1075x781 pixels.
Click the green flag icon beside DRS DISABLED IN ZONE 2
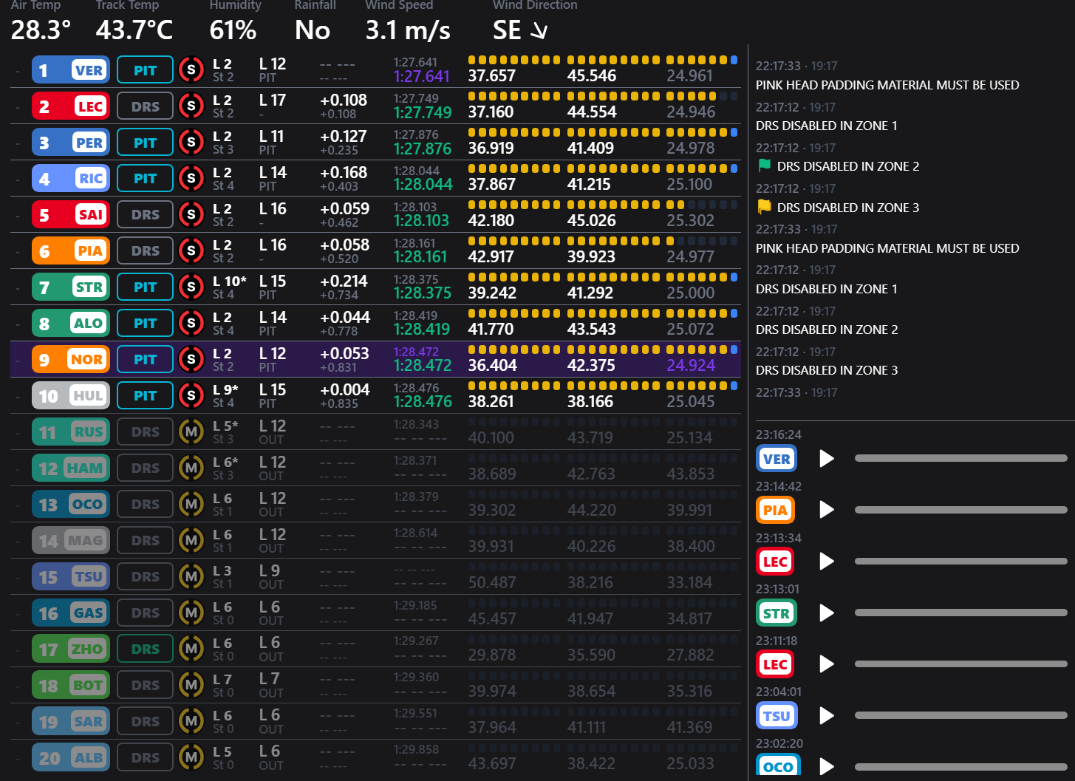pyautogui.click(x=764, y=166)
